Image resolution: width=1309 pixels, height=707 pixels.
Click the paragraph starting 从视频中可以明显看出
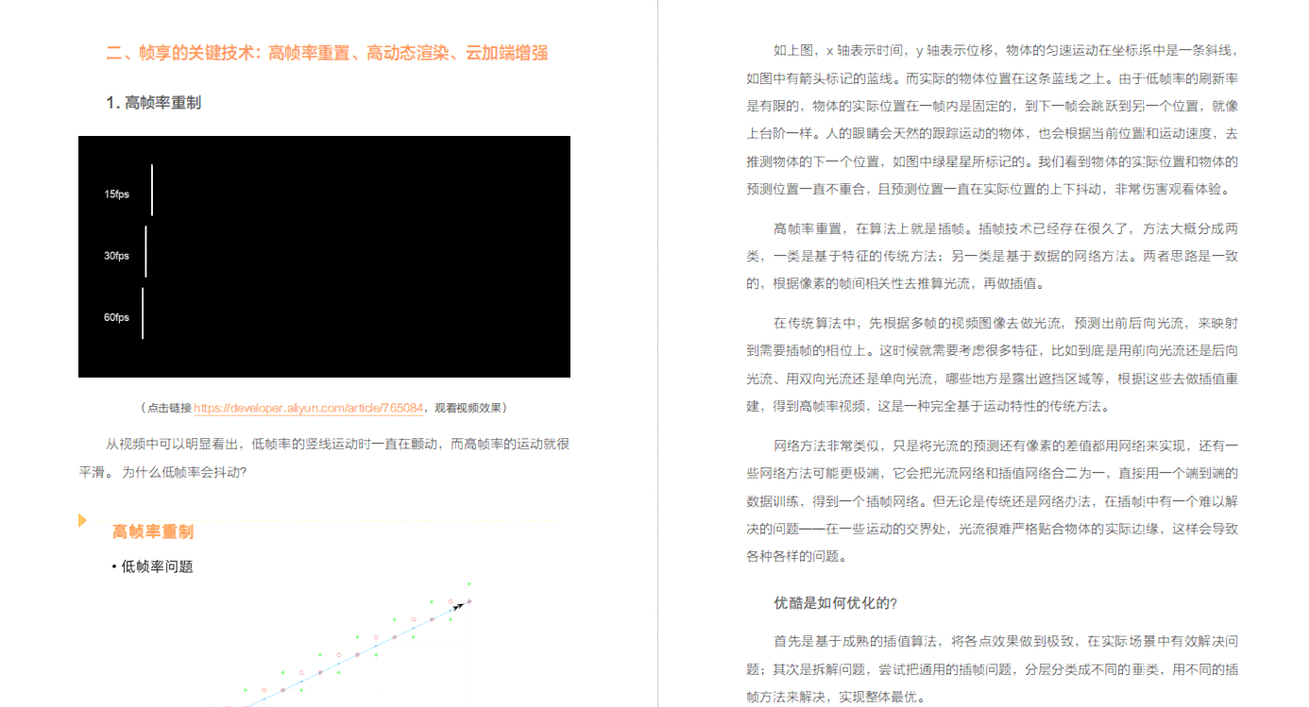(x=324, y=457)
